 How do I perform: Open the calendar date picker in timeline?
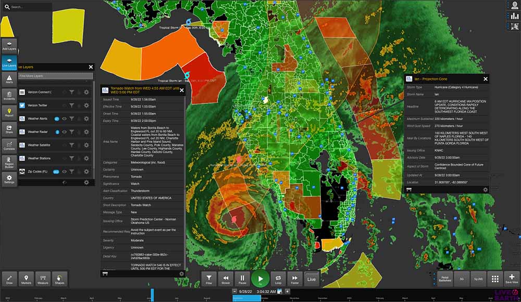(x=280, y=292)
